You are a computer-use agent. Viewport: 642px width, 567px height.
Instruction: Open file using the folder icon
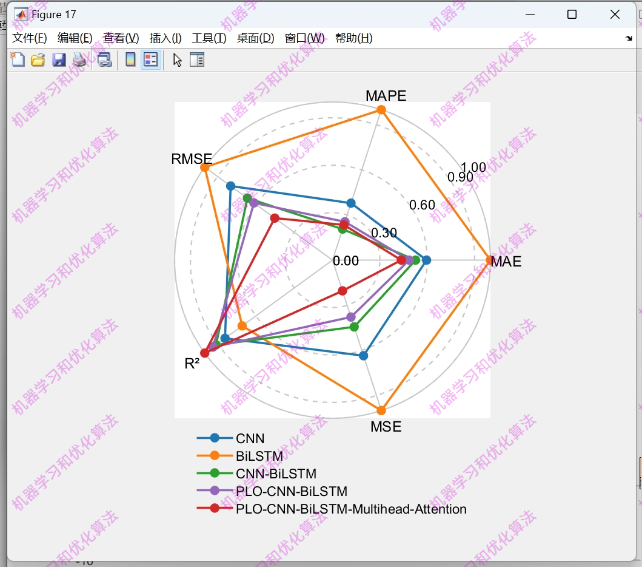coord(38,60)
